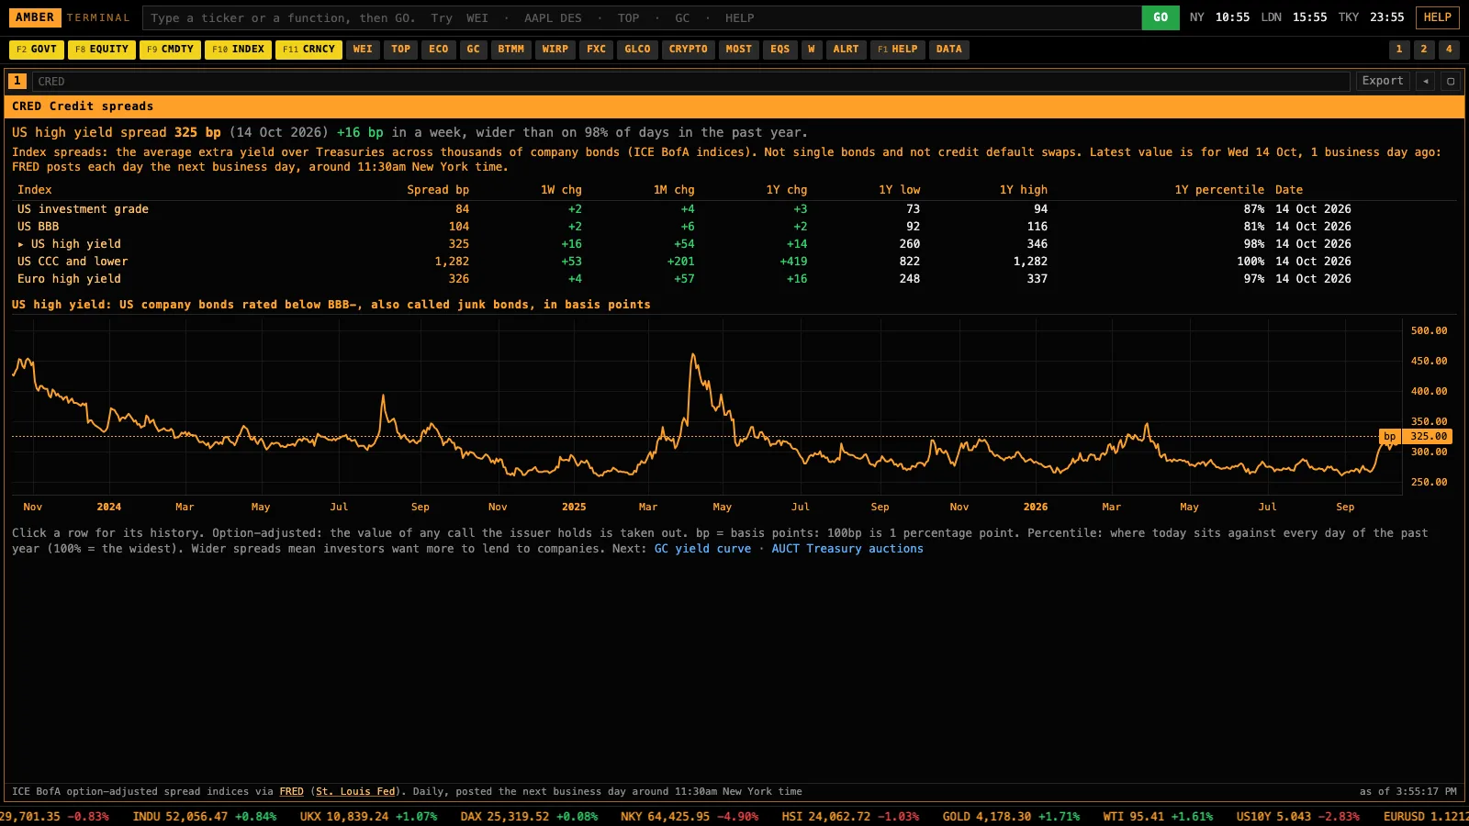
Task: Open the F11 CRNCY function key
Action: point(308,50)
